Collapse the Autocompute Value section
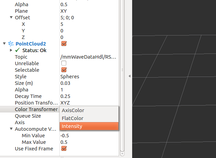The height and width of the screenshot is (158, 216). pos(11,129)
